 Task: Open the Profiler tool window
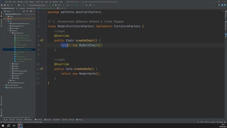click(x=57, y=120)
